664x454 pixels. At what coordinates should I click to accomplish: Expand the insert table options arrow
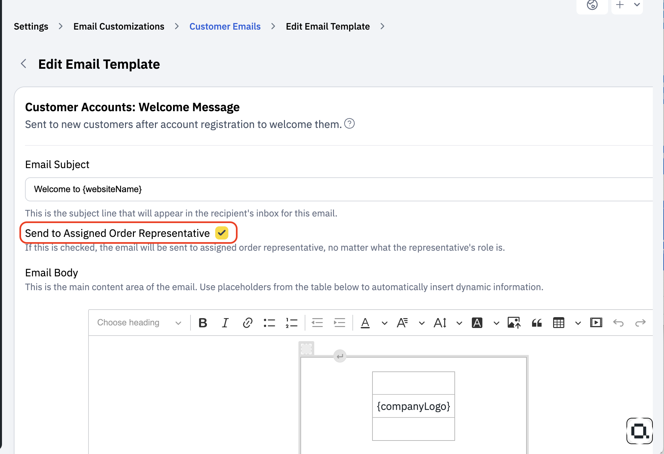coord(578,323)
